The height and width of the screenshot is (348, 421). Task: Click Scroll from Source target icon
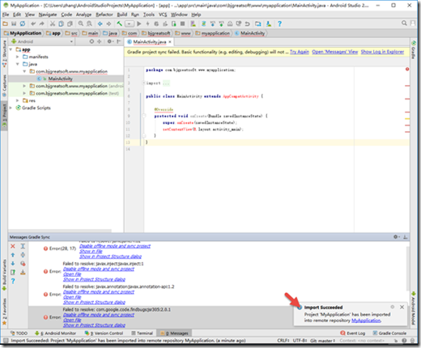tap(91, 41)
